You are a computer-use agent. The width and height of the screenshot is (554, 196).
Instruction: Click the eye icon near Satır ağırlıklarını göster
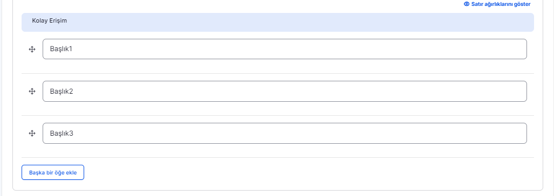point(467,4)
